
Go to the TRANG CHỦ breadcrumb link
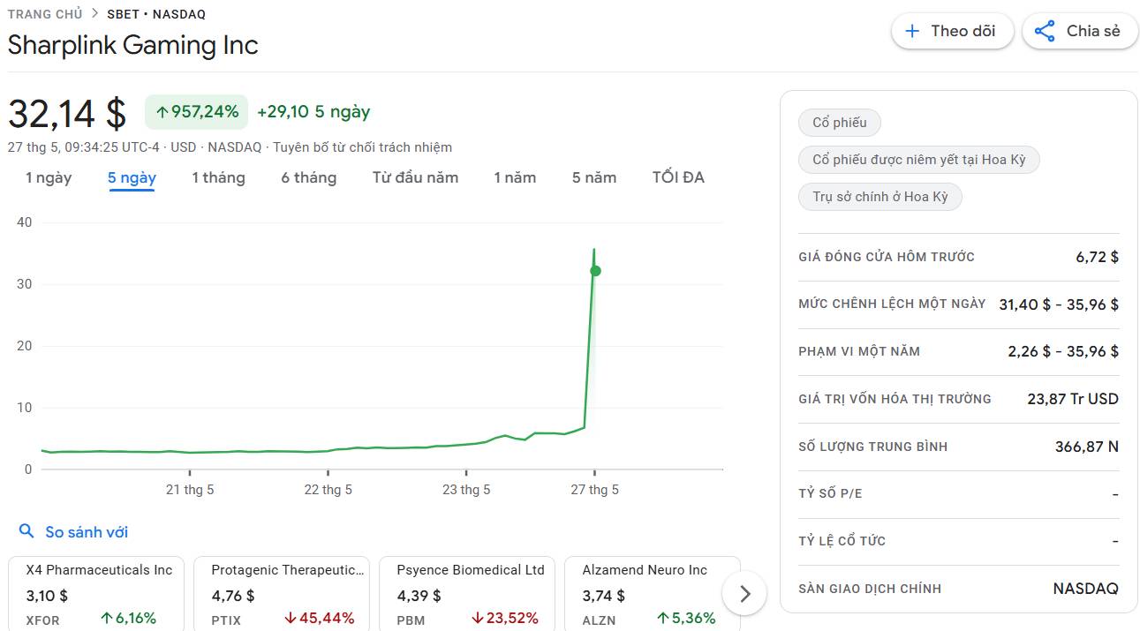pos(44,14)
